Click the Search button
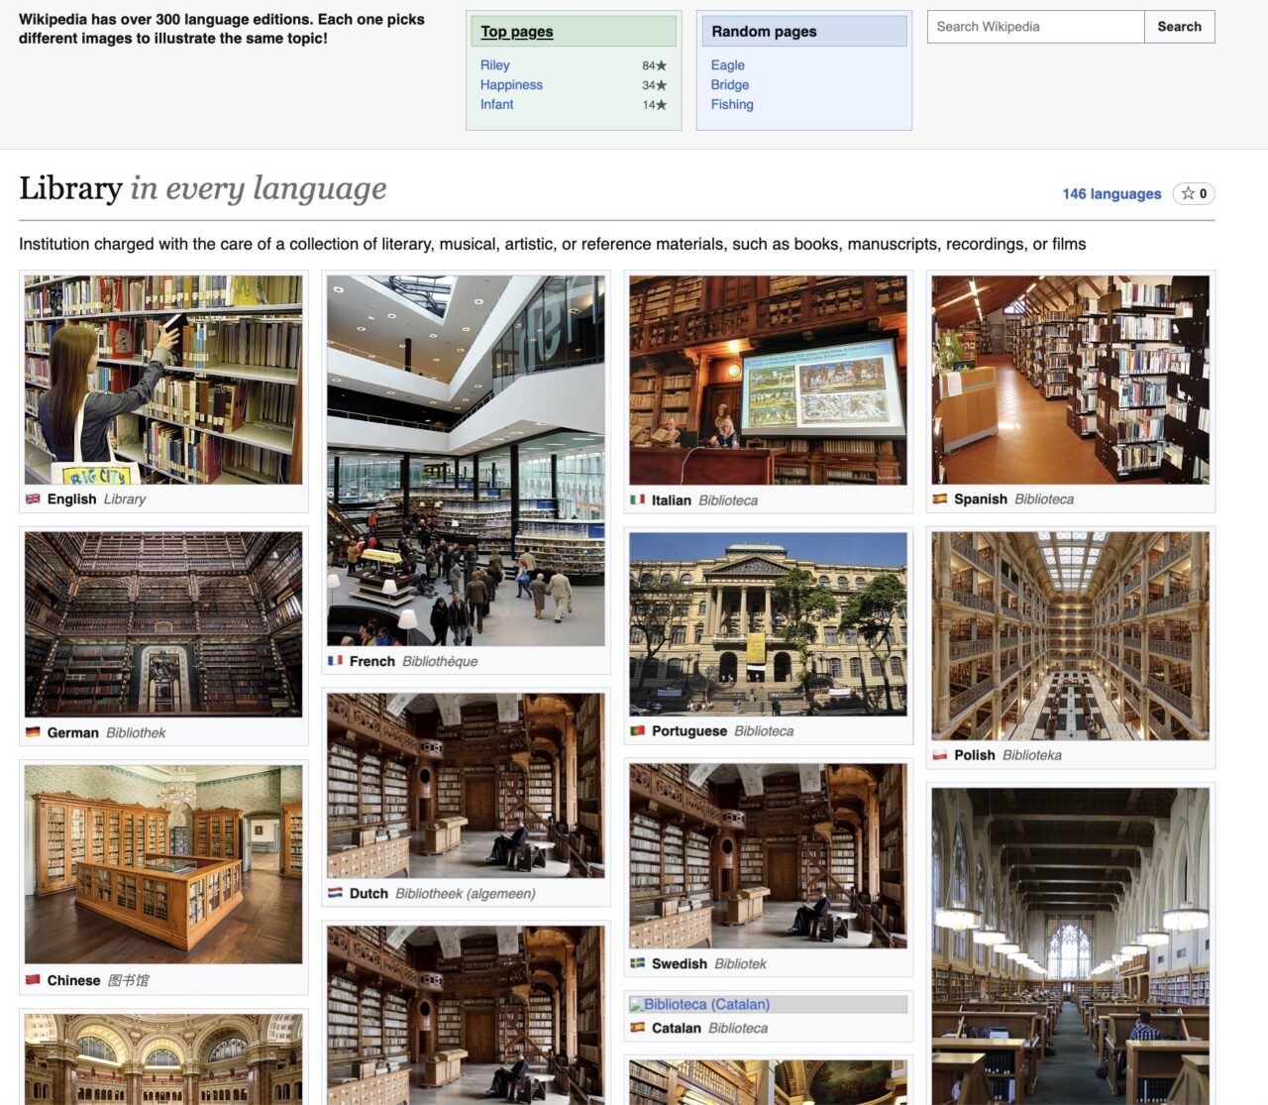 click(x=1179, y=27)
